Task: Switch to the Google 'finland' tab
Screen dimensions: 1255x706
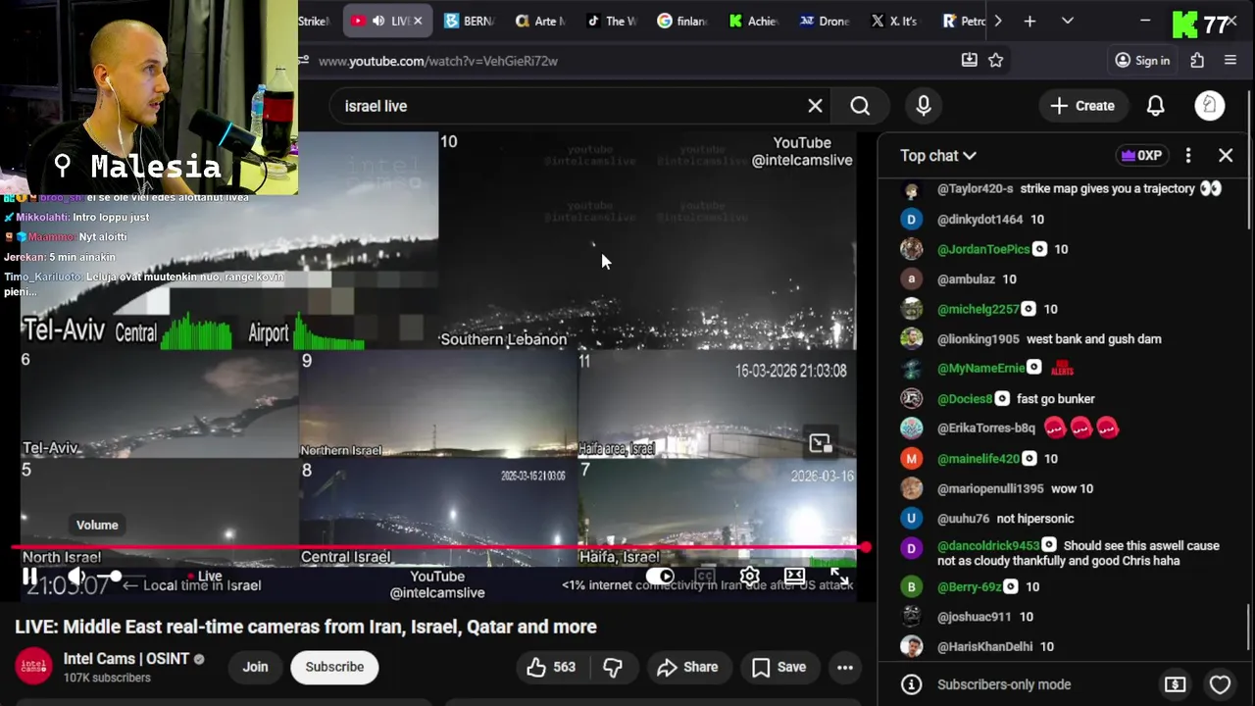Action: pyautogui.click(x=682, y=21)
